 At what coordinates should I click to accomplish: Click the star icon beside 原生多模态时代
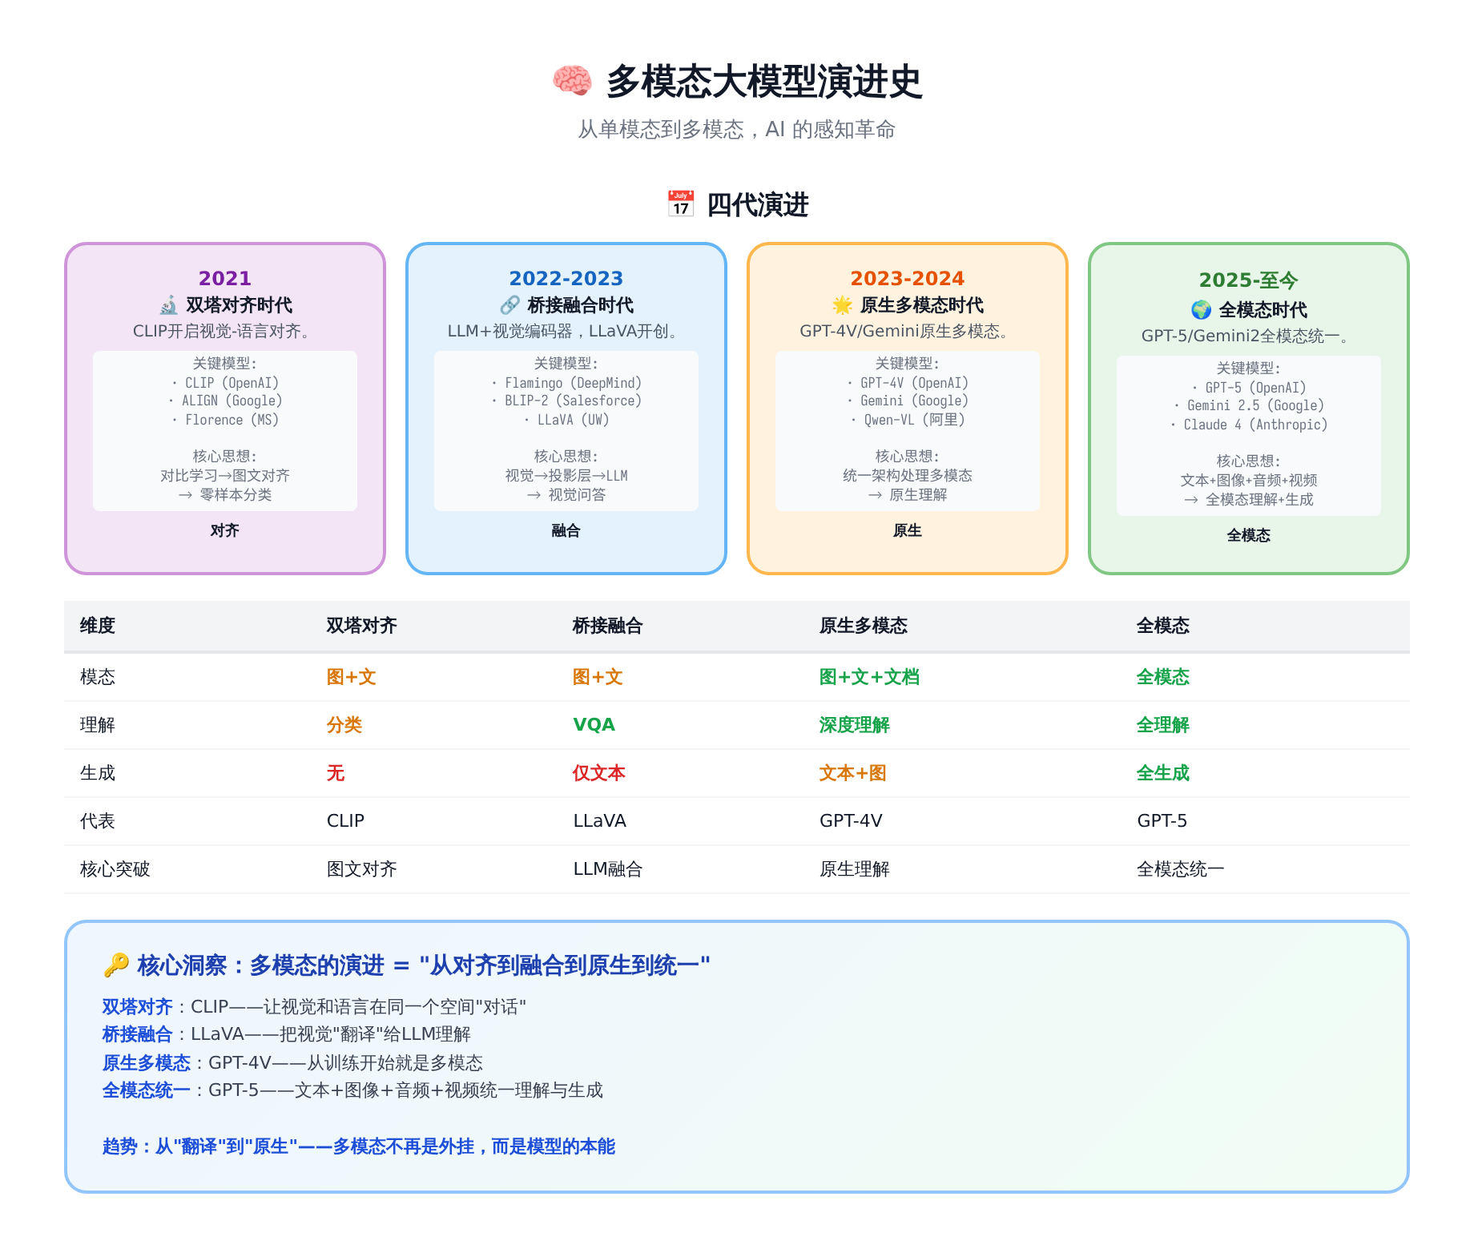coord(842,305)
